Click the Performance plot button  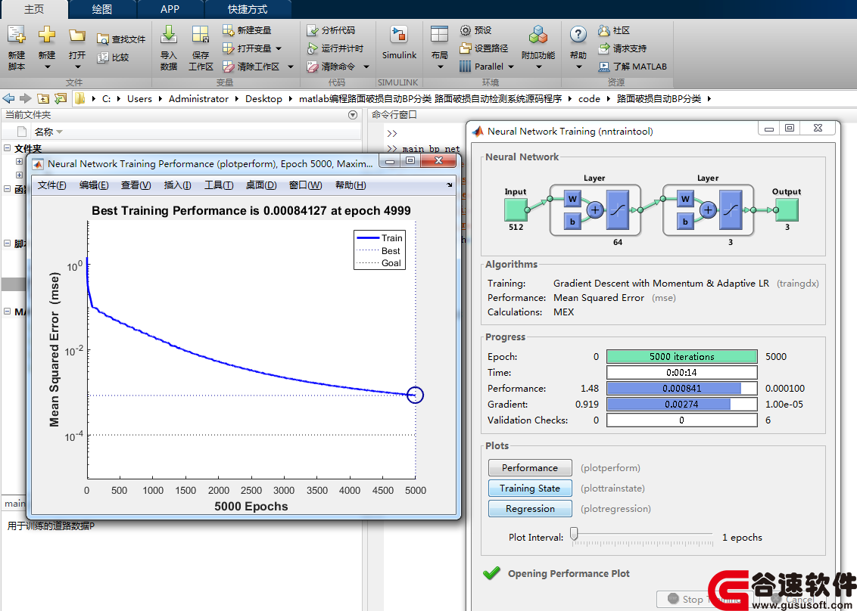(x=530, y=468)
